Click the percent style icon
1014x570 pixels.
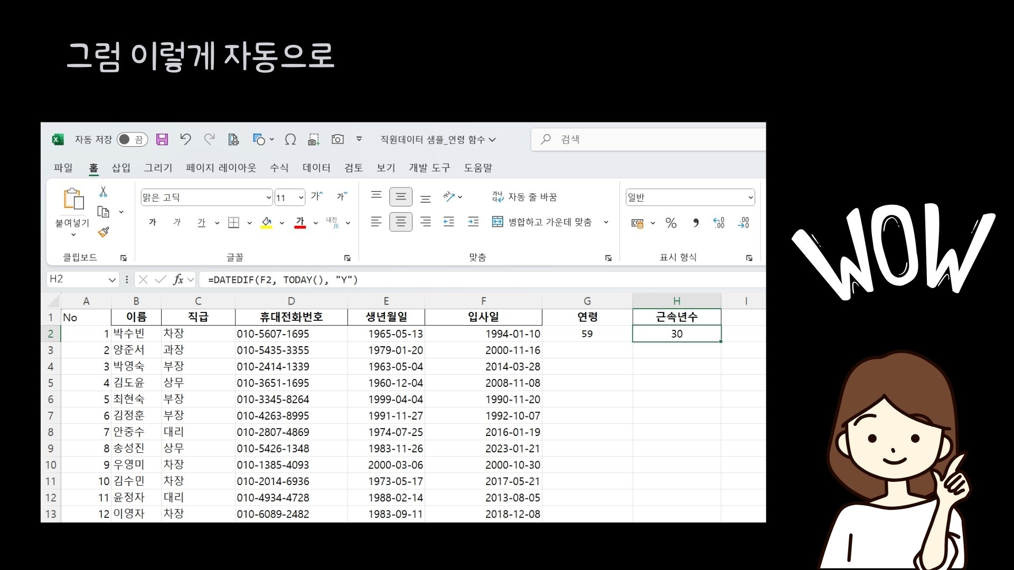tap(671, 223)
